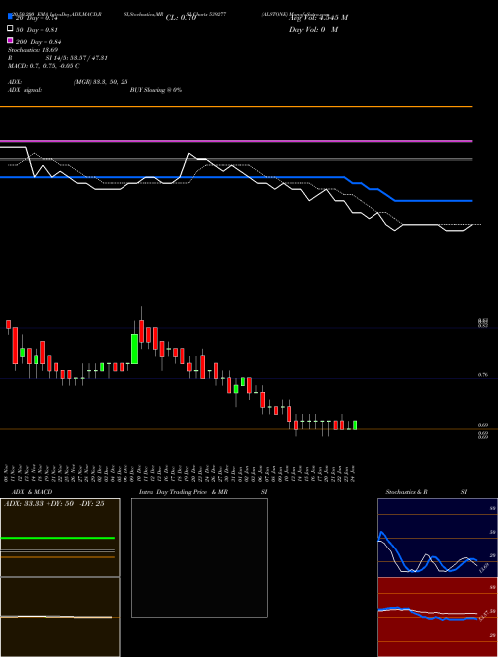Click the 0.76 price axis label
This screenshot has height=657, width=498.
click(x=482, y=375)
